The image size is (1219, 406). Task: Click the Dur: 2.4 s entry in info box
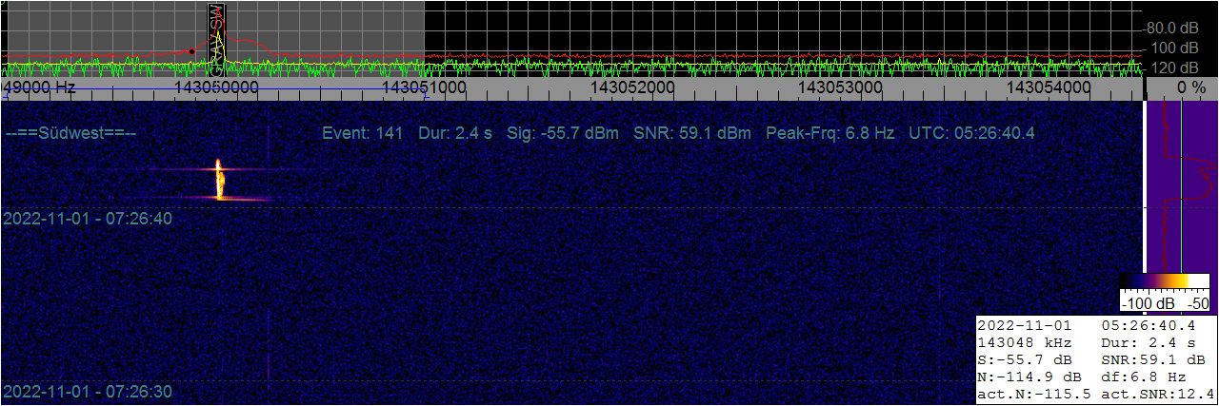(x=1148, y=342)
